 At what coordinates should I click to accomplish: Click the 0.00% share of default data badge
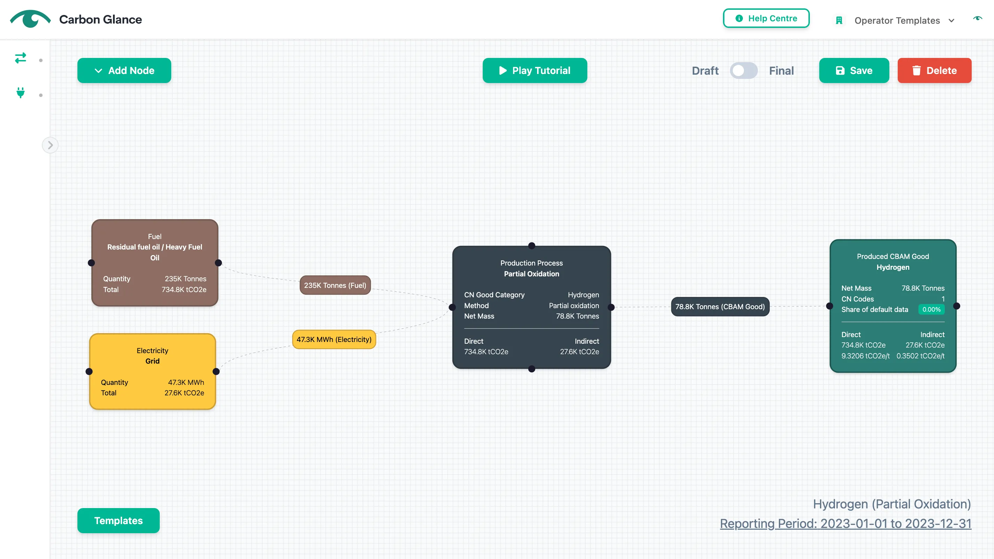click(931, 309)
